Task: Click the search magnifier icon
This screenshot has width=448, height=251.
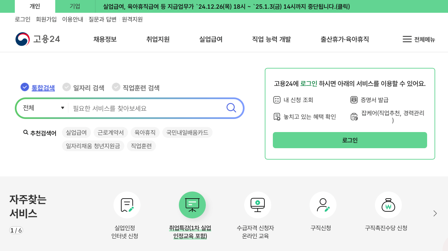Action: click(231, 108)
